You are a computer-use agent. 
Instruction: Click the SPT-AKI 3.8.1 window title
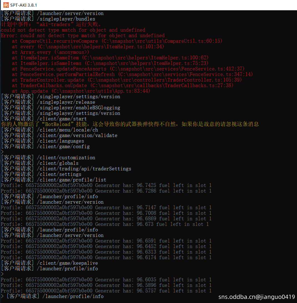(x=24, y=5)
